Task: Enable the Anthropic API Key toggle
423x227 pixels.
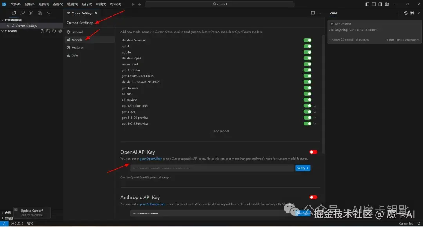Action: [x=313, y=197]
